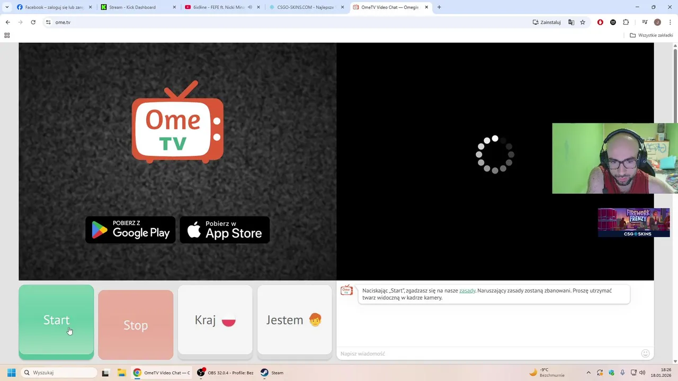678x381 pixels.
Task: Open the zasady rules link
Action: tap(467, 291)
